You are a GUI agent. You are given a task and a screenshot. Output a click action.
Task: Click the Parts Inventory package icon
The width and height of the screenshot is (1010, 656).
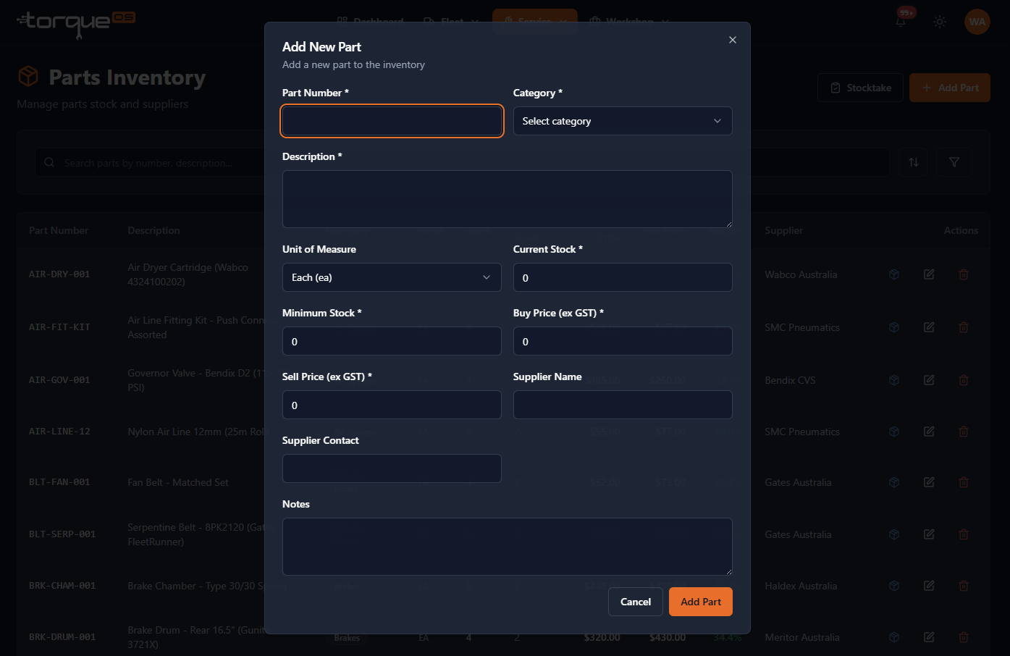click(28, 76)
